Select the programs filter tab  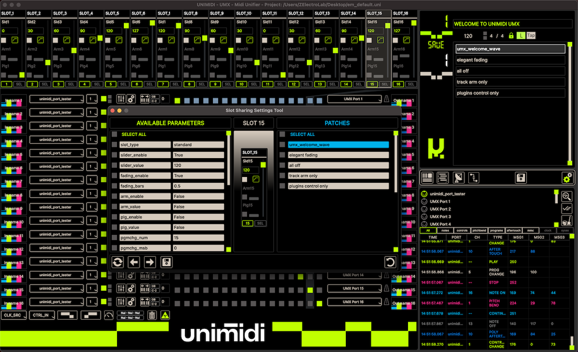[x=496, y=230]
